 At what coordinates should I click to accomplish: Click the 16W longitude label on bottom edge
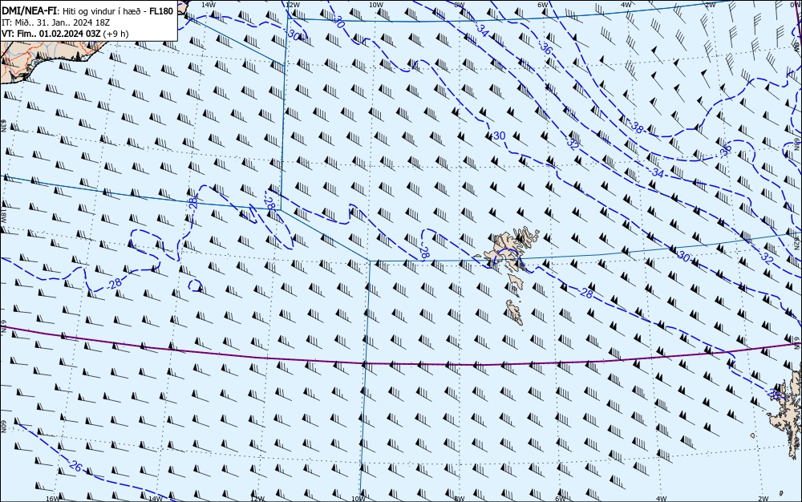(53, 499)
